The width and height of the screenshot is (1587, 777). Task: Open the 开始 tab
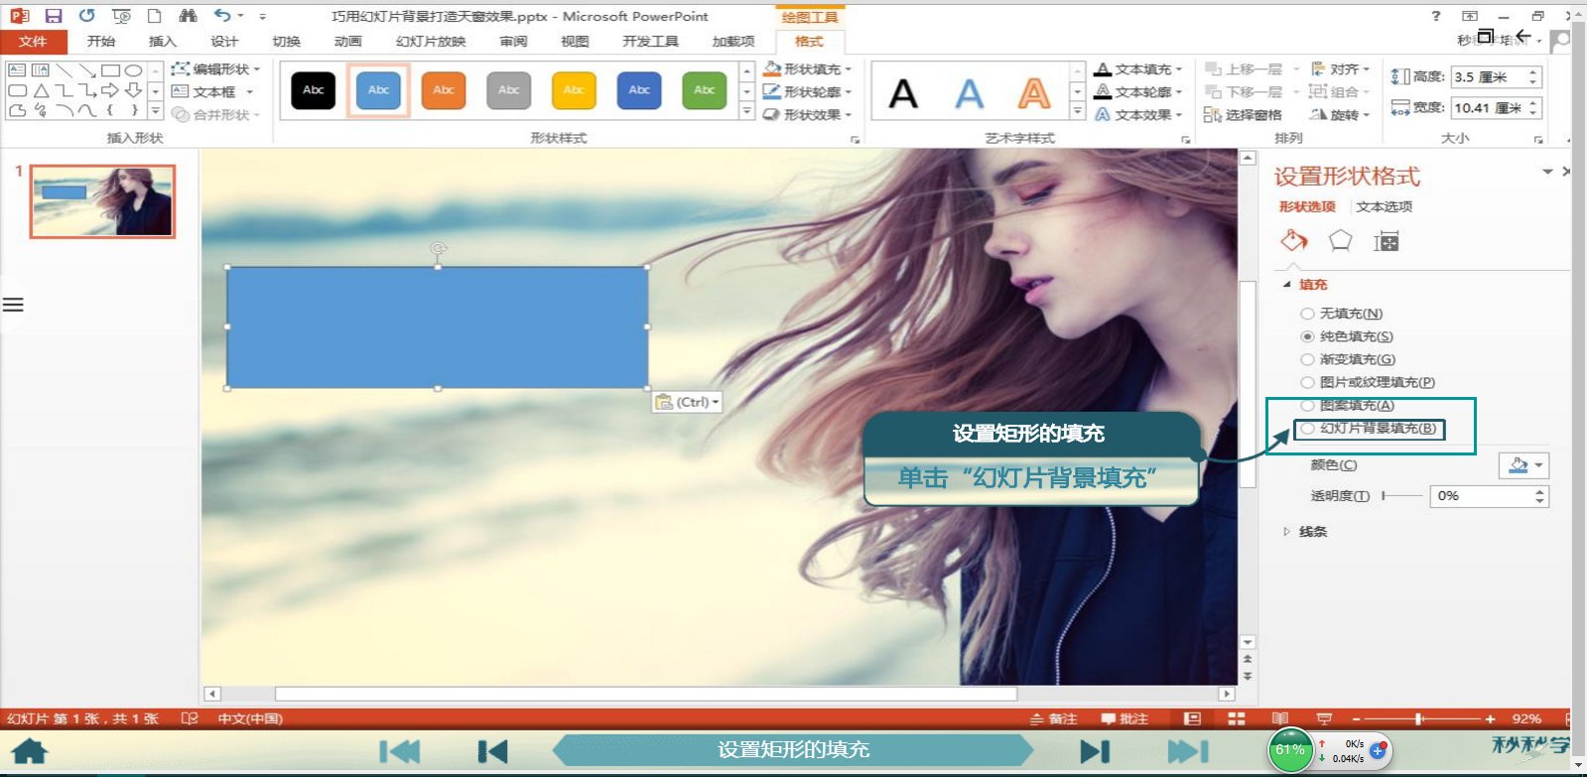(x=100, y=42)
